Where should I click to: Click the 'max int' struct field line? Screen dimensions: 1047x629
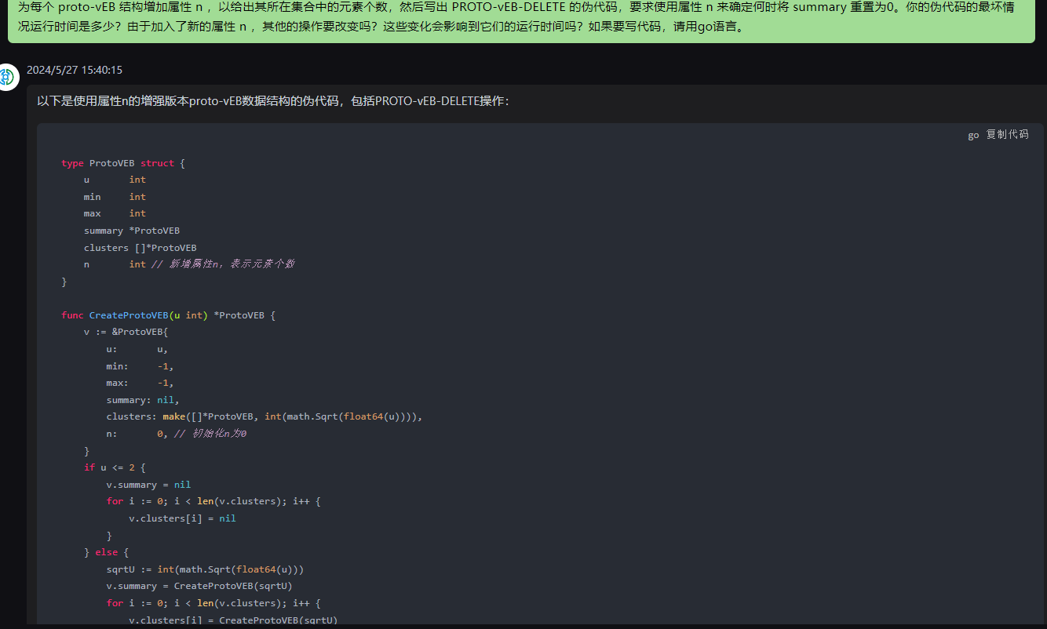115,213
